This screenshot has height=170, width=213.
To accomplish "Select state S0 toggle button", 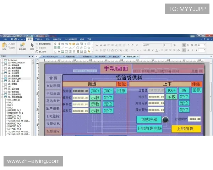I will click(184, 45).
